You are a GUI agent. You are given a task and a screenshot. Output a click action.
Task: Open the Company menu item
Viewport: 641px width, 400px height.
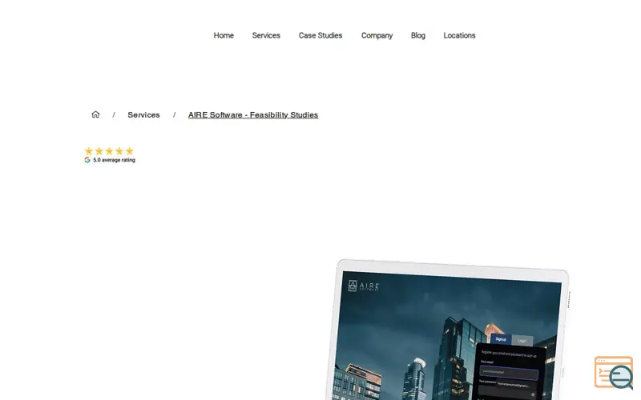coord(377,35)
